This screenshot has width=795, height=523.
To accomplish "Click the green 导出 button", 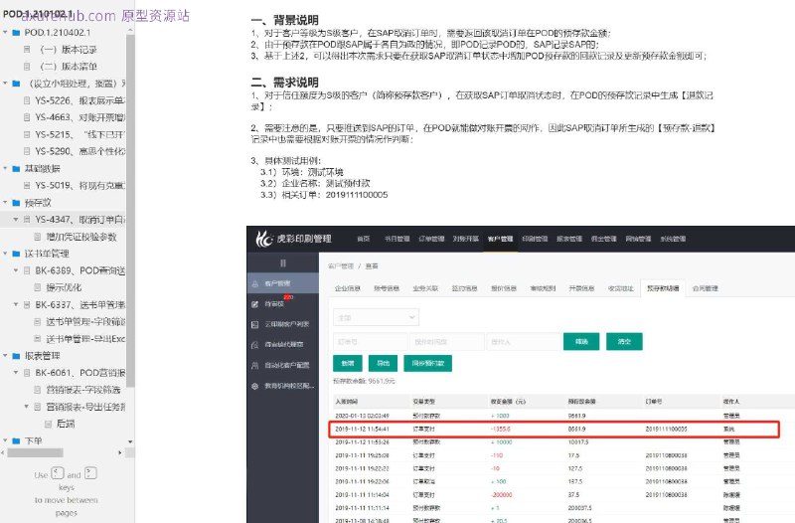I will [x=384, y=363].
